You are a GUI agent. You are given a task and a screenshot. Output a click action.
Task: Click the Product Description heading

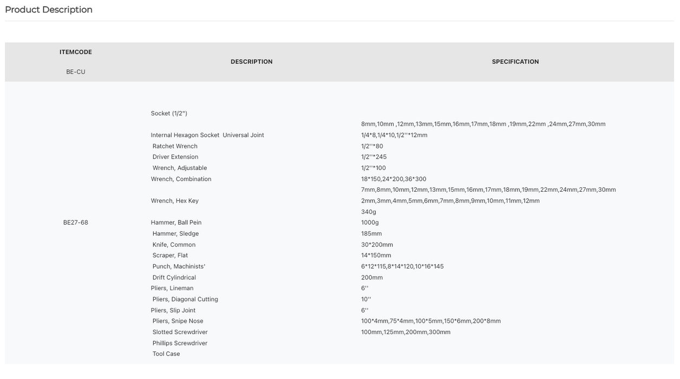tap(49, 10)
